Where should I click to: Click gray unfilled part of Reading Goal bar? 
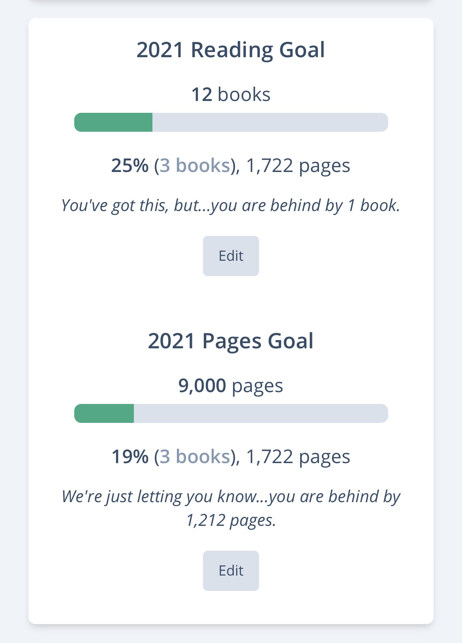point(270,122)
